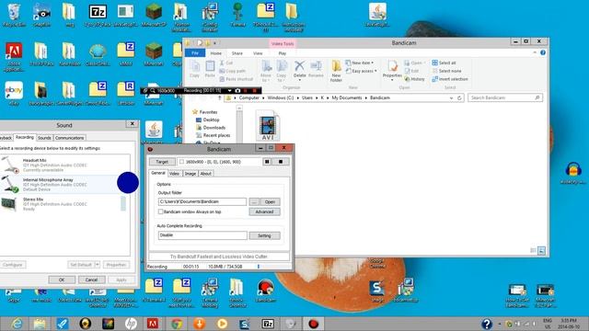Viewport: 589px width, 331px height.
Task: Open the HP icon on the taskbar
Action: 131,324
